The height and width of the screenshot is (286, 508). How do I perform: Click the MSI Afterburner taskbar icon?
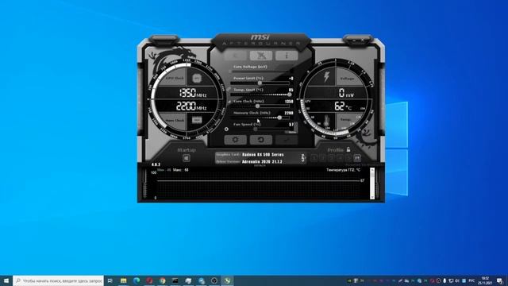click(x=227, y=280)
